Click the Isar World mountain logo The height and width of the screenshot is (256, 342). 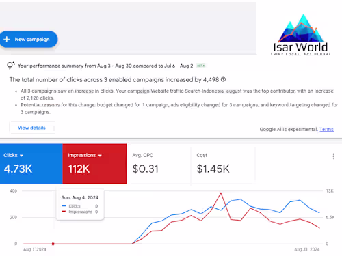pos(301,34)
